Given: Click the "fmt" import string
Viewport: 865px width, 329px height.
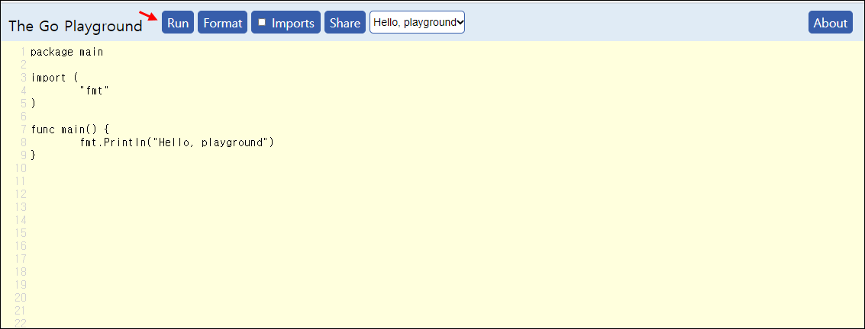Looking at the screenshot, I should 95,90.
